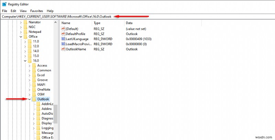Screen dimensions: 275x140
Task: Expand the OSM key
Action: [30, 94]
